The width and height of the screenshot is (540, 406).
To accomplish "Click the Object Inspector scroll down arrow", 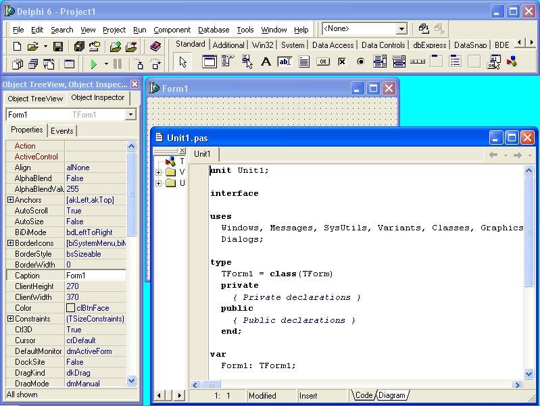I will point(131,380).
